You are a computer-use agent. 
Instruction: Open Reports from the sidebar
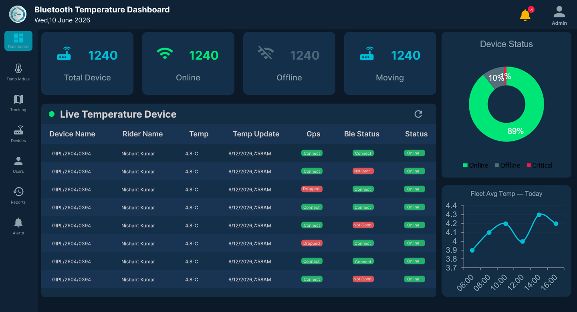point(18,195)
